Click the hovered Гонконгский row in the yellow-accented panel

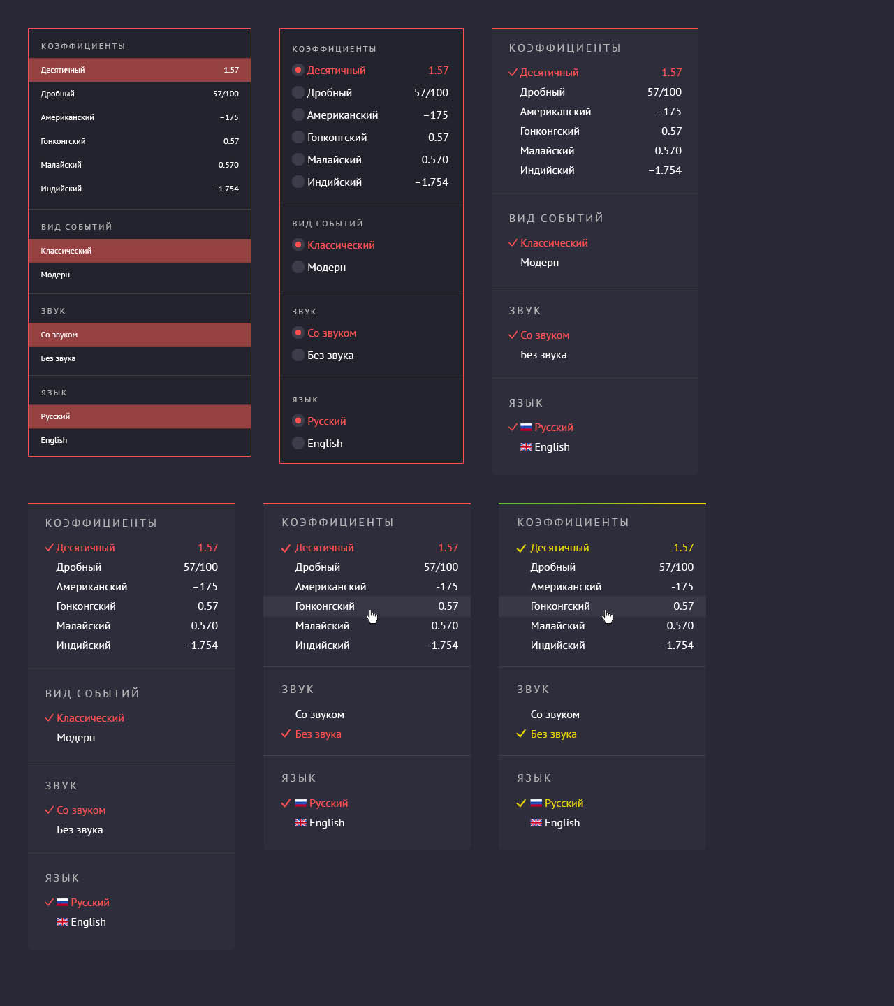point(602,606)
